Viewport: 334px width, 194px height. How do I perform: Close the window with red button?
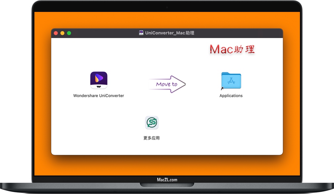(x=56, y=33)
